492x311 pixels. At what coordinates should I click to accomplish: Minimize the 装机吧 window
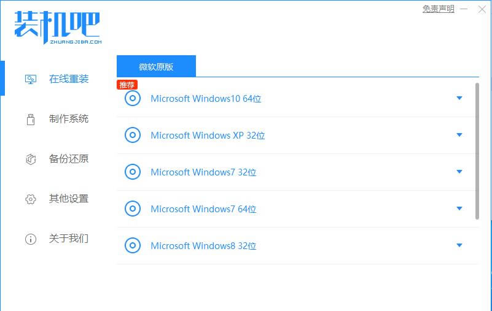(x=464, y=9)
